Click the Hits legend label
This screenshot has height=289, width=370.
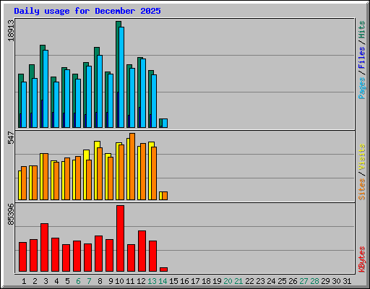[361, 30]
